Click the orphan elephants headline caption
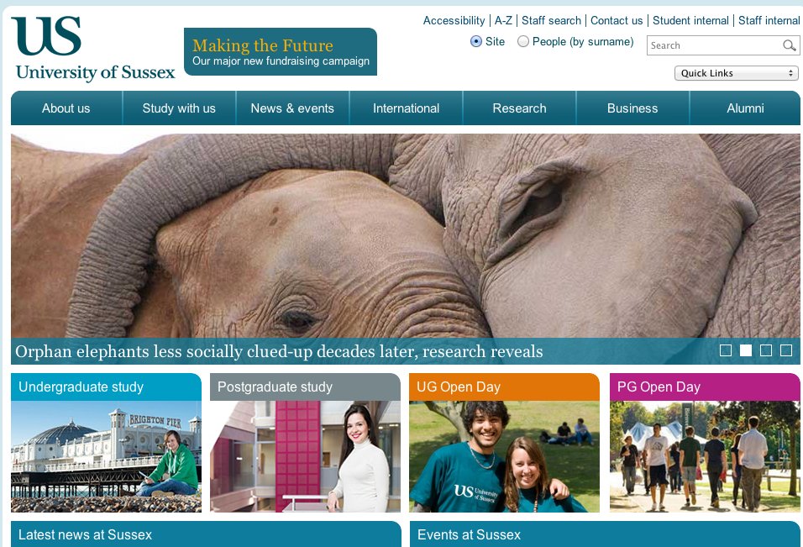 pos(279,351)
